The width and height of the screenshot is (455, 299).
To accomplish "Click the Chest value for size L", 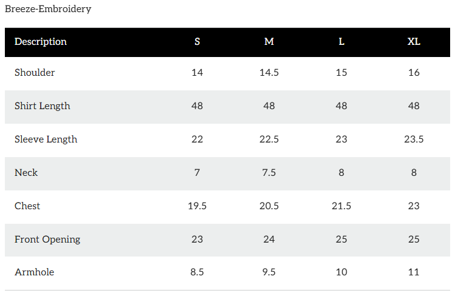I will click(x=341, y=206).
